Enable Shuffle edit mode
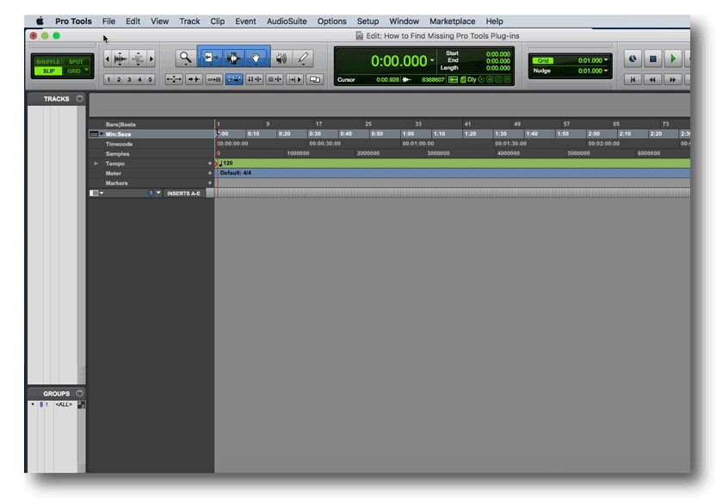Viewport: 723px width, 504px height. pos(48,62)
